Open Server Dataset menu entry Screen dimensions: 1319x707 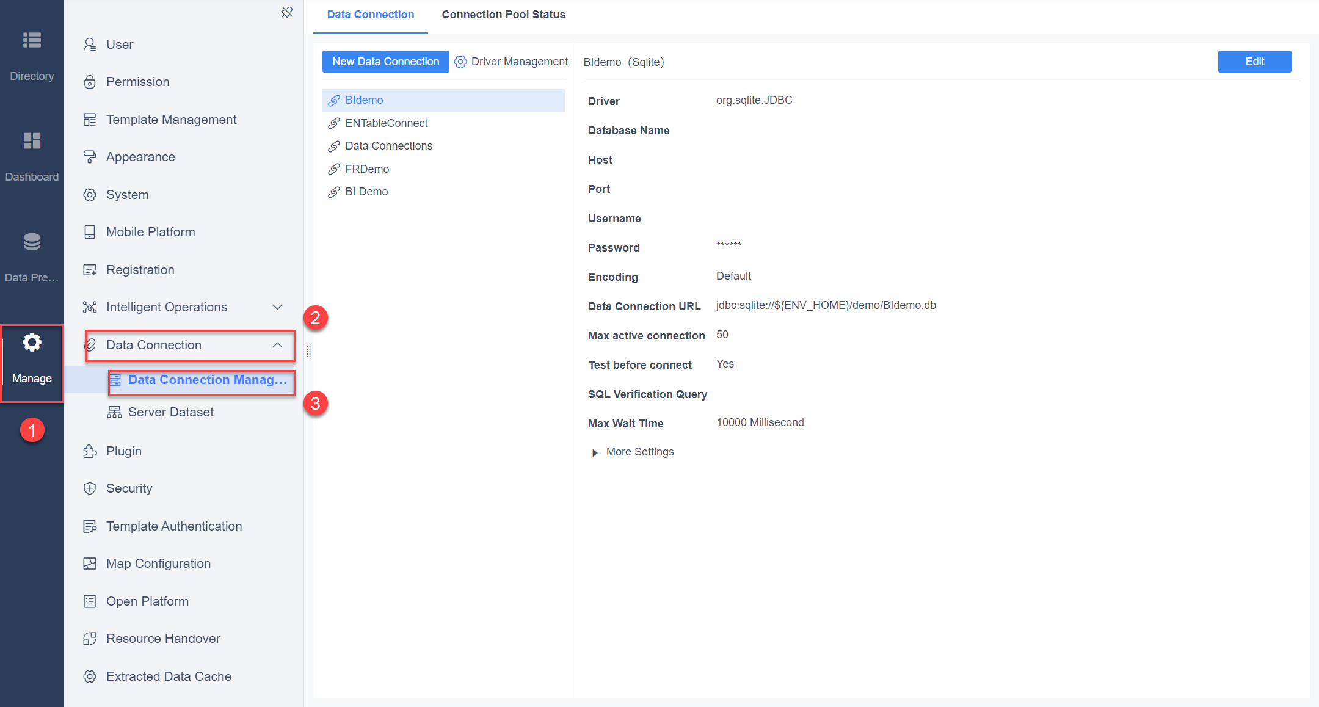[171, 412]
